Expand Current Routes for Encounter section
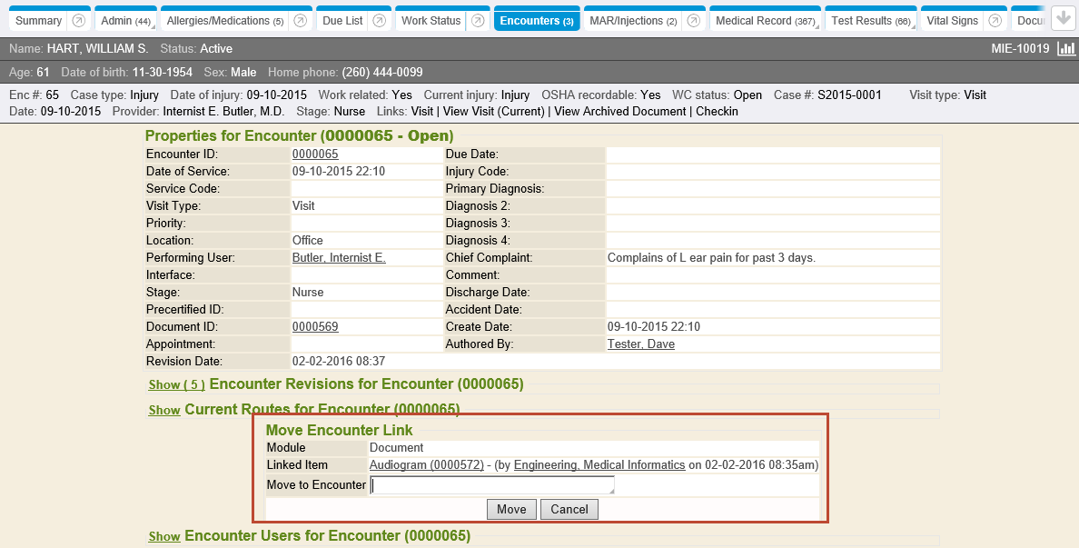Screen dimensions: 1079x548 click(x=164, y=410)
